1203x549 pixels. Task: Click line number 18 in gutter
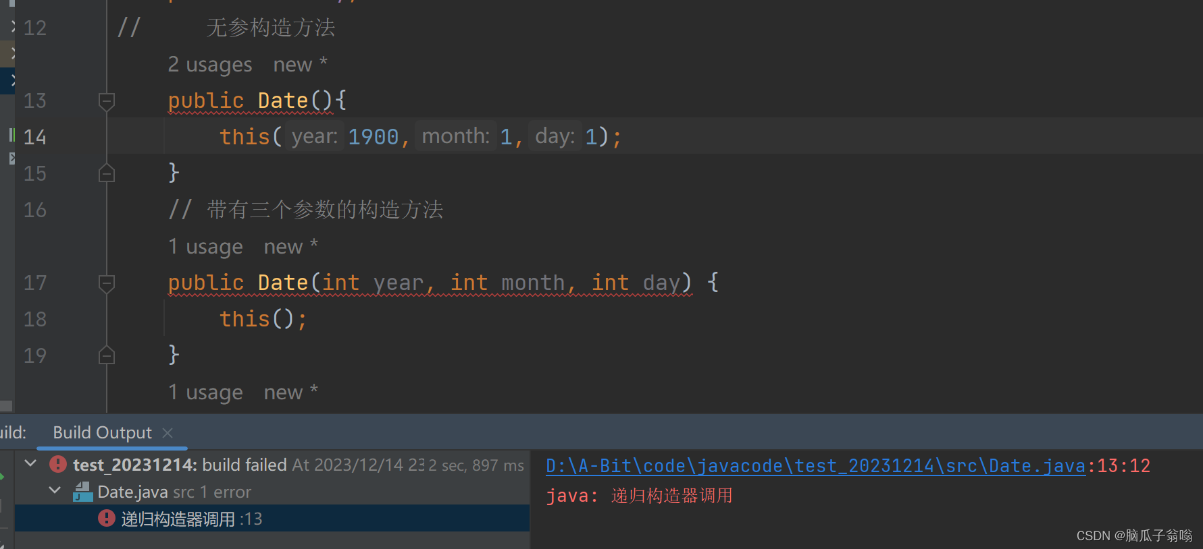click(x=35, y=320)
